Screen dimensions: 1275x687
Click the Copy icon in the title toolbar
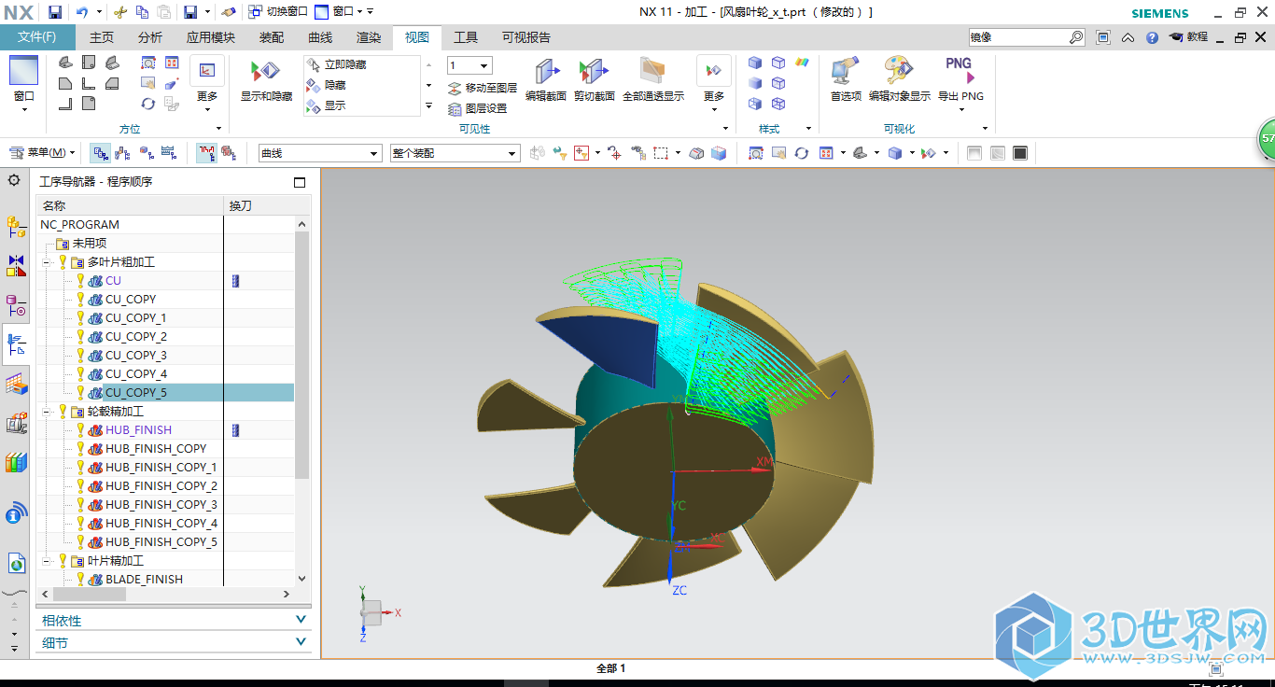[142, 12]
